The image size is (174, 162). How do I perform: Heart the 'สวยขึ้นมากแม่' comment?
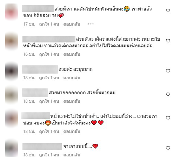pos(168,94)
